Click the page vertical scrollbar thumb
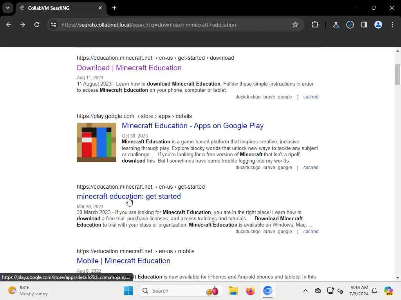401x300 pixels. coord(397,75)
